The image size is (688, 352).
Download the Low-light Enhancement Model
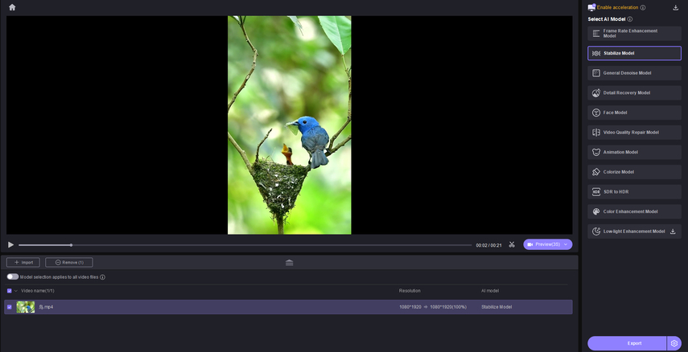(673, 231)
